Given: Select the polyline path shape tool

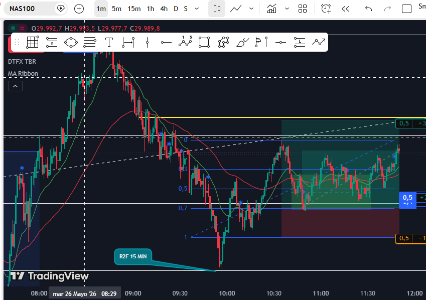Looking at the screenshot, I should coord(223,42).
